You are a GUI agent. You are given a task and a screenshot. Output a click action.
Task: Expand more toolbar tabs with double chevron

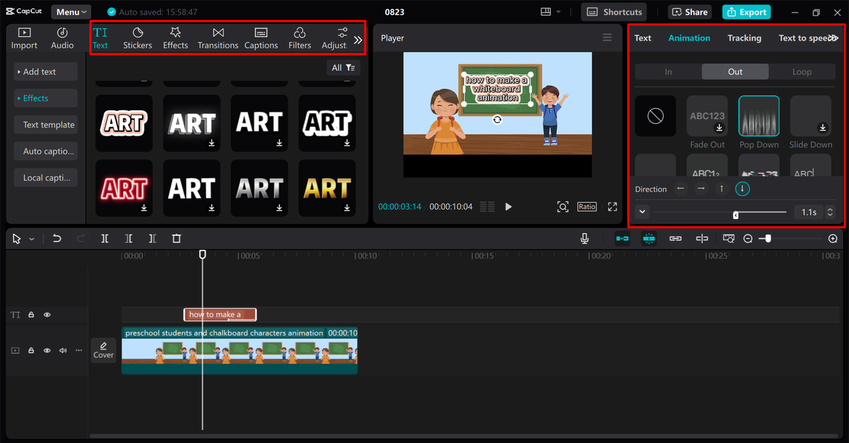coord(358,40)
